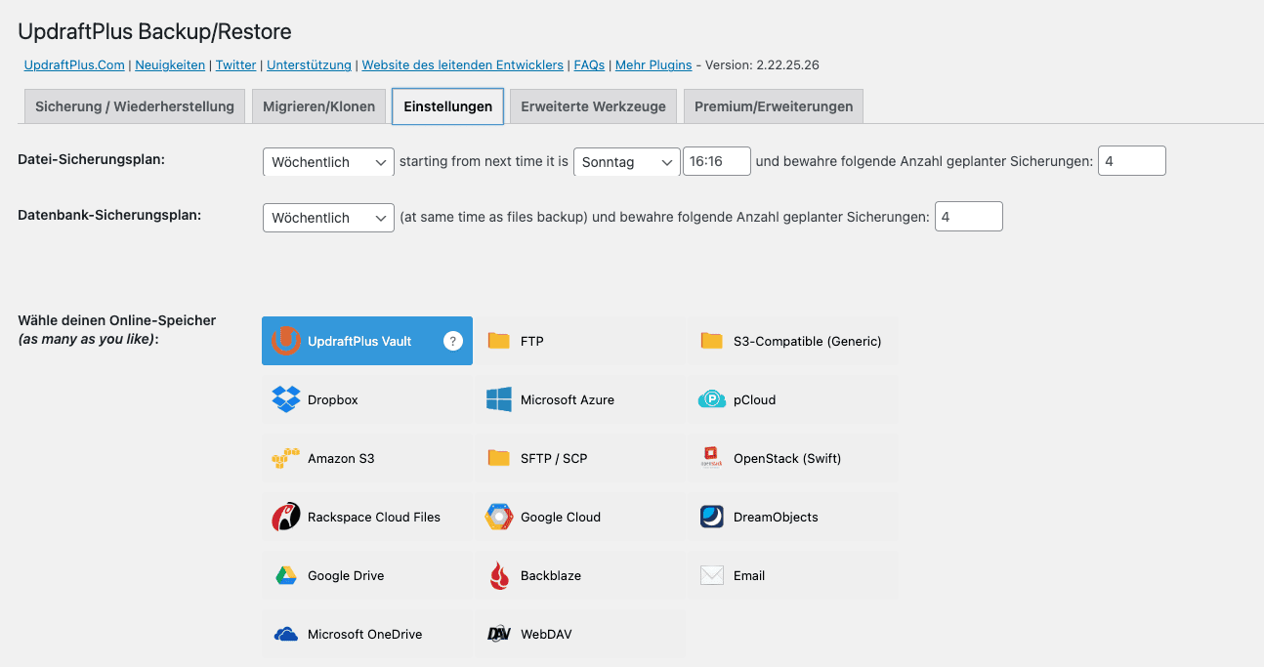Expand the Datenbank-Sicherungsplan schedule dropdown

pos(328,217)
